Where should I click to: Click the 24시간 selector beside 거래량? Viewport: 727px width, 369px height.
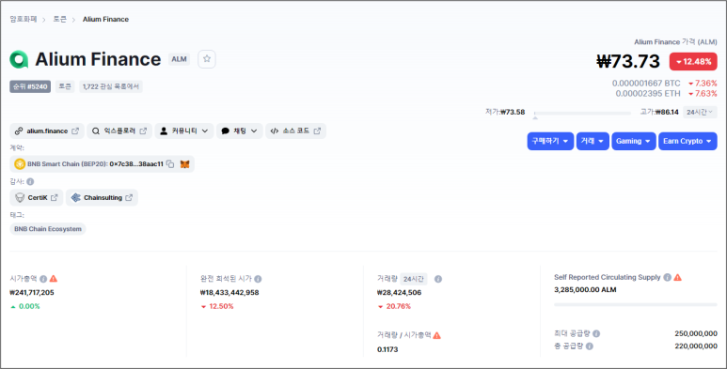click(414, 279)
